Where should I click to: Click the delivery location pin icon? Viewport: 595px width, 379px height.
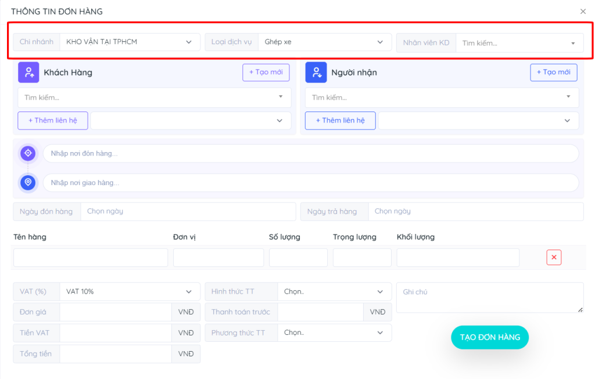click(x=28, y=182)
